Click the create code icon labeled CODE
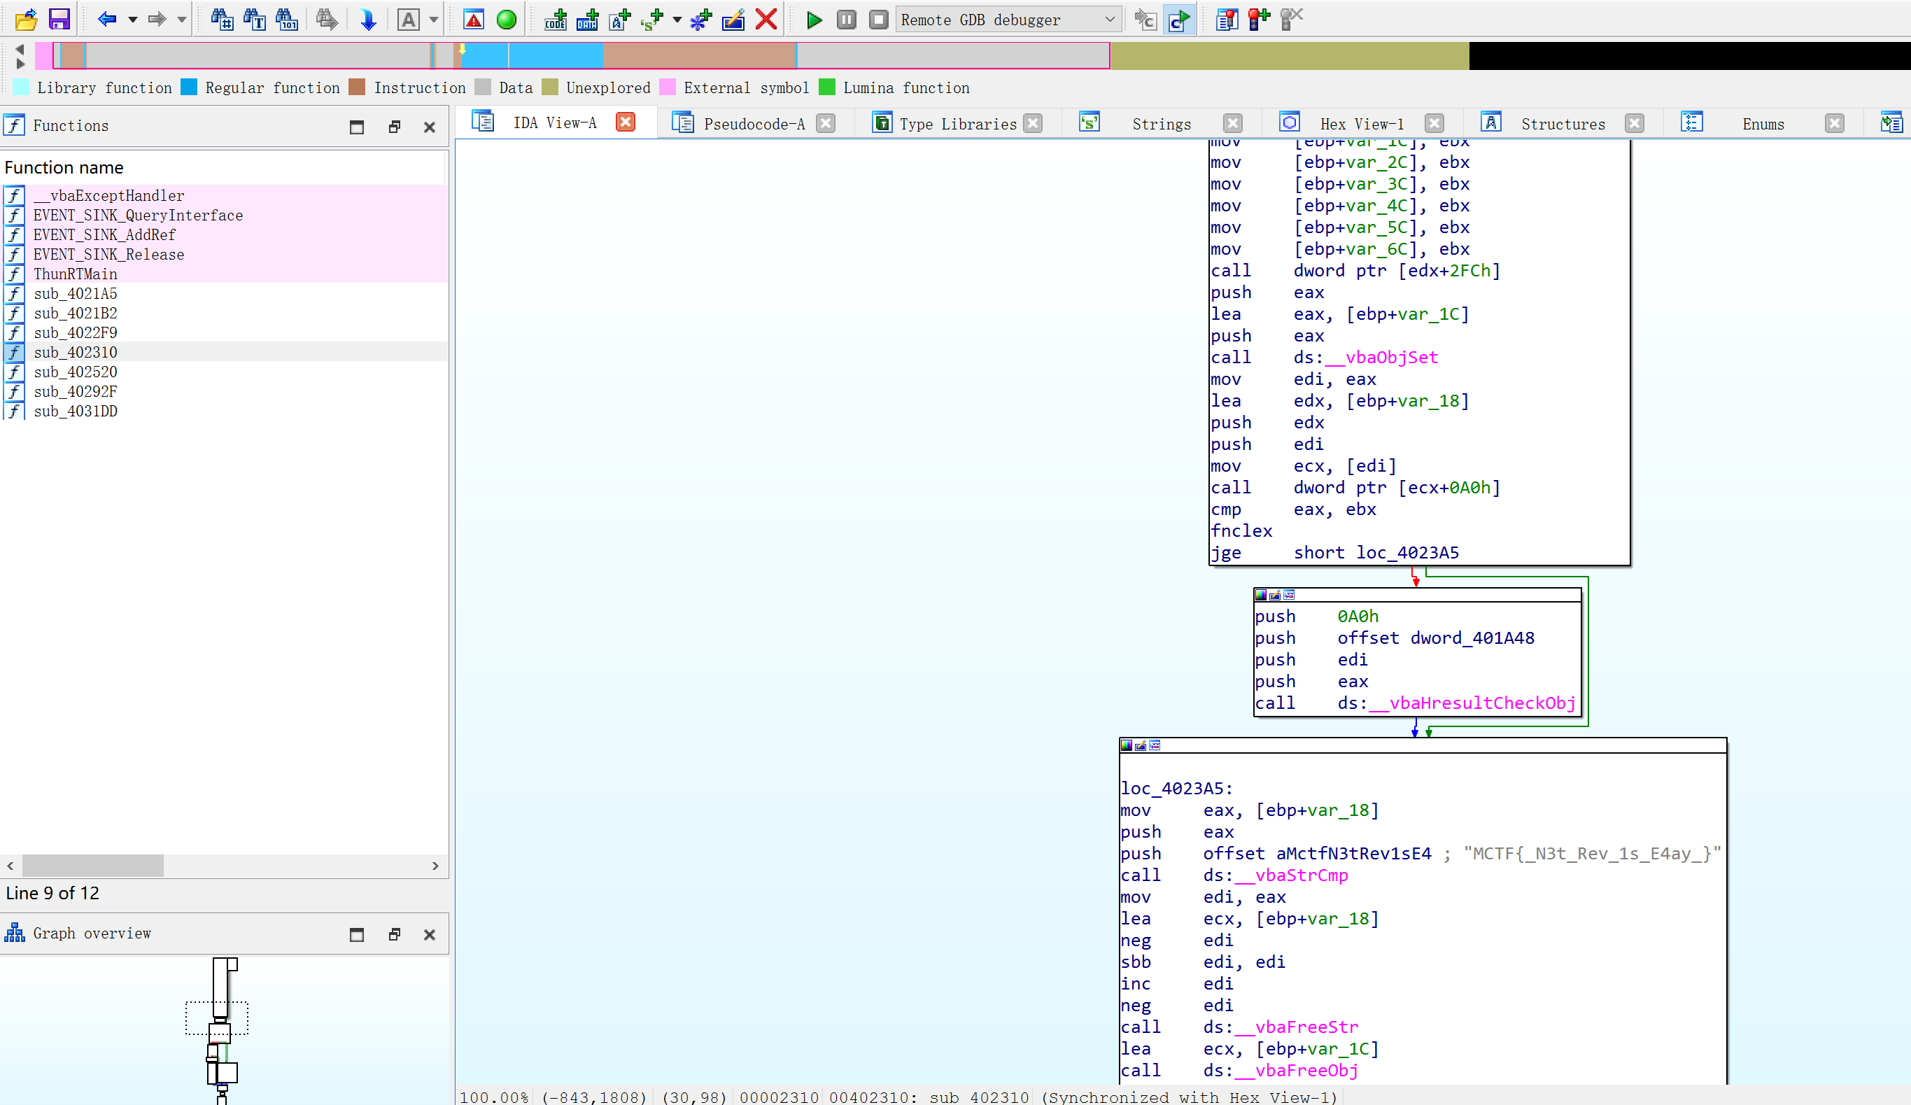The width and height of the screenshot is (1911, 1105). tap(555, 19)
